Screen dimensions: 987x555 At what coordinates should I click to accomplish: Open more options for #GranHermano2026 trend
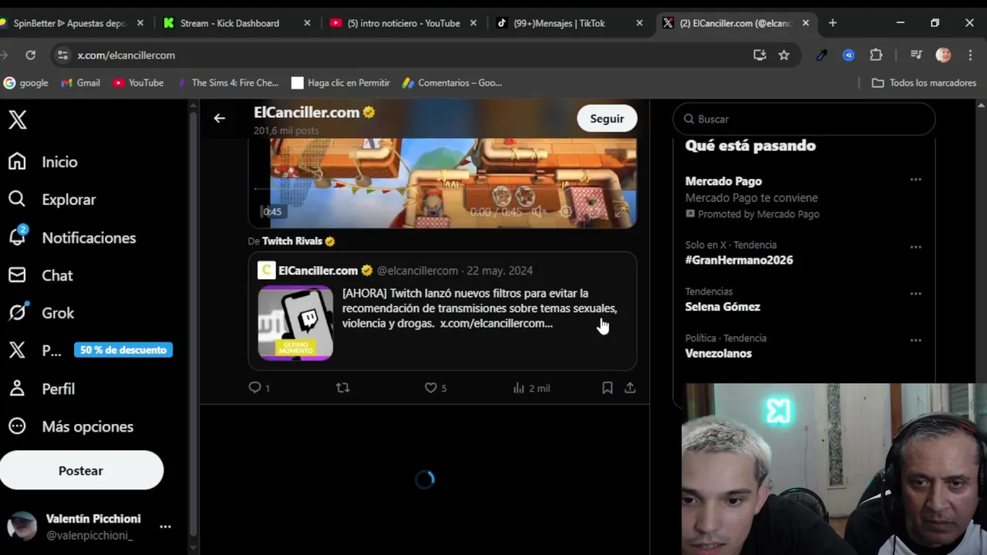[x=915, y=247]
